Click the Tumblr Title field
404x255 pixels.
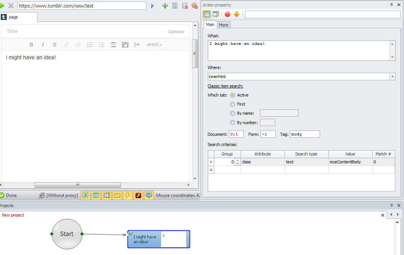pyautogui.click(x=95, y=31)
